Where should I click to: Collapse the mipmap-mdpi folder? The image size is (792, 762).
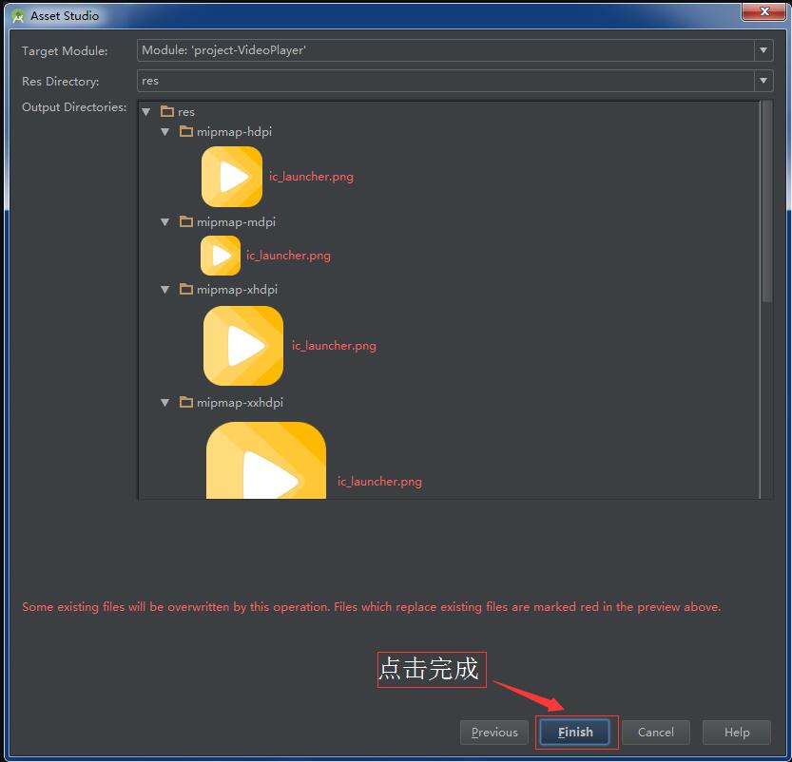[x=165, y=222]
